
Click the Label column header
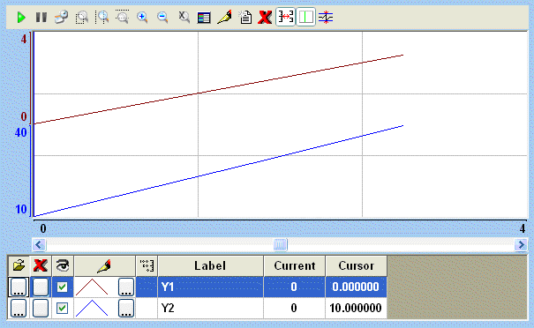tap(210, 265)
